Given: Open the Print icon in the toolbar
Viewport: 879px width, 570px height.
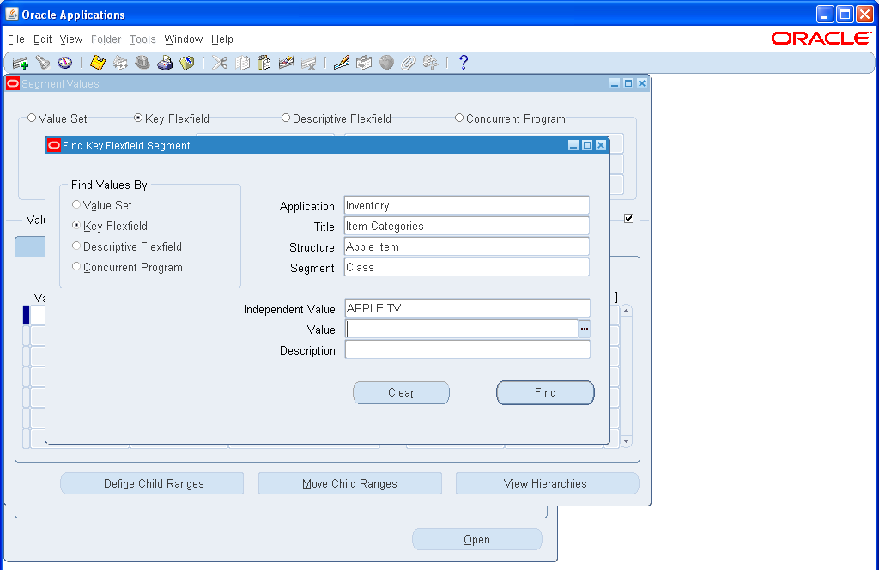Looking at the screenshot, I should point(165,62).
